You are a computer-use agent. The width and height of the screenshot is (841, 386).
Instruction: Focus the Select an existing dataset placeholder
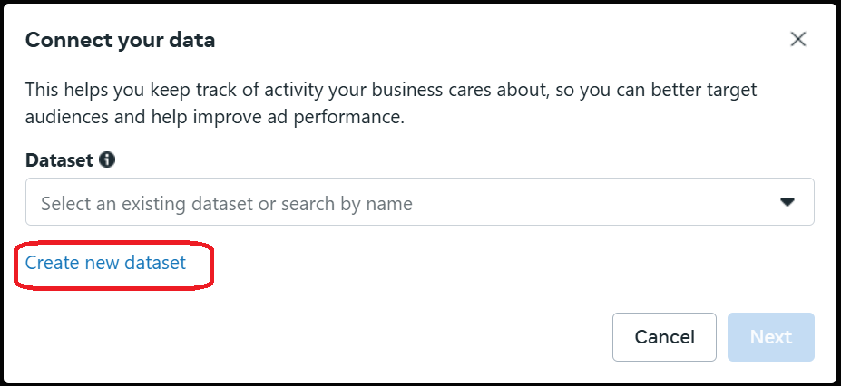click(227, 204)
